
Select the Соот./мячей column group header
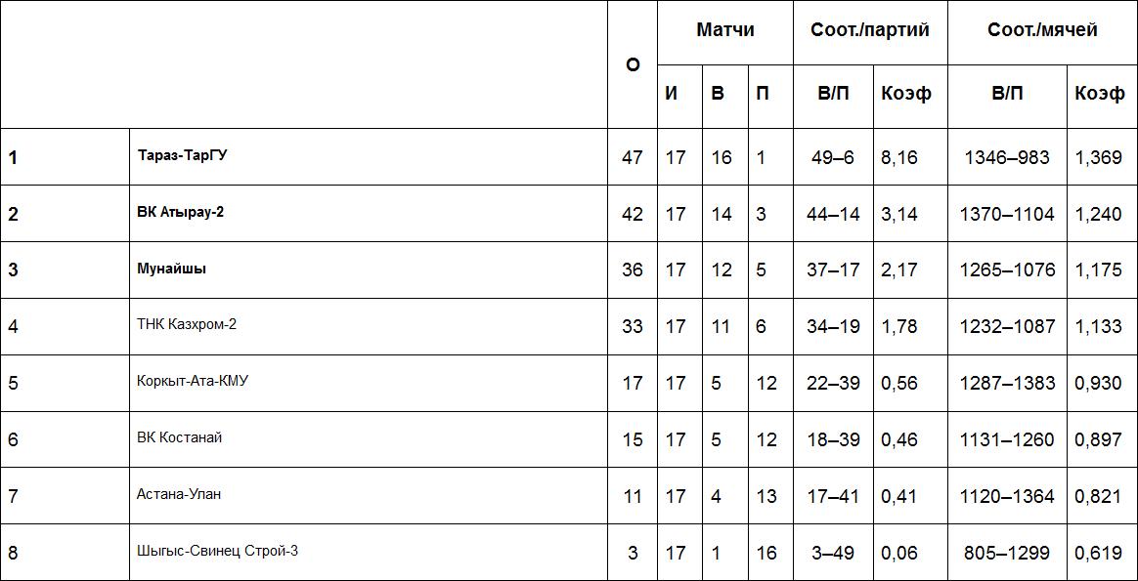1042,30
